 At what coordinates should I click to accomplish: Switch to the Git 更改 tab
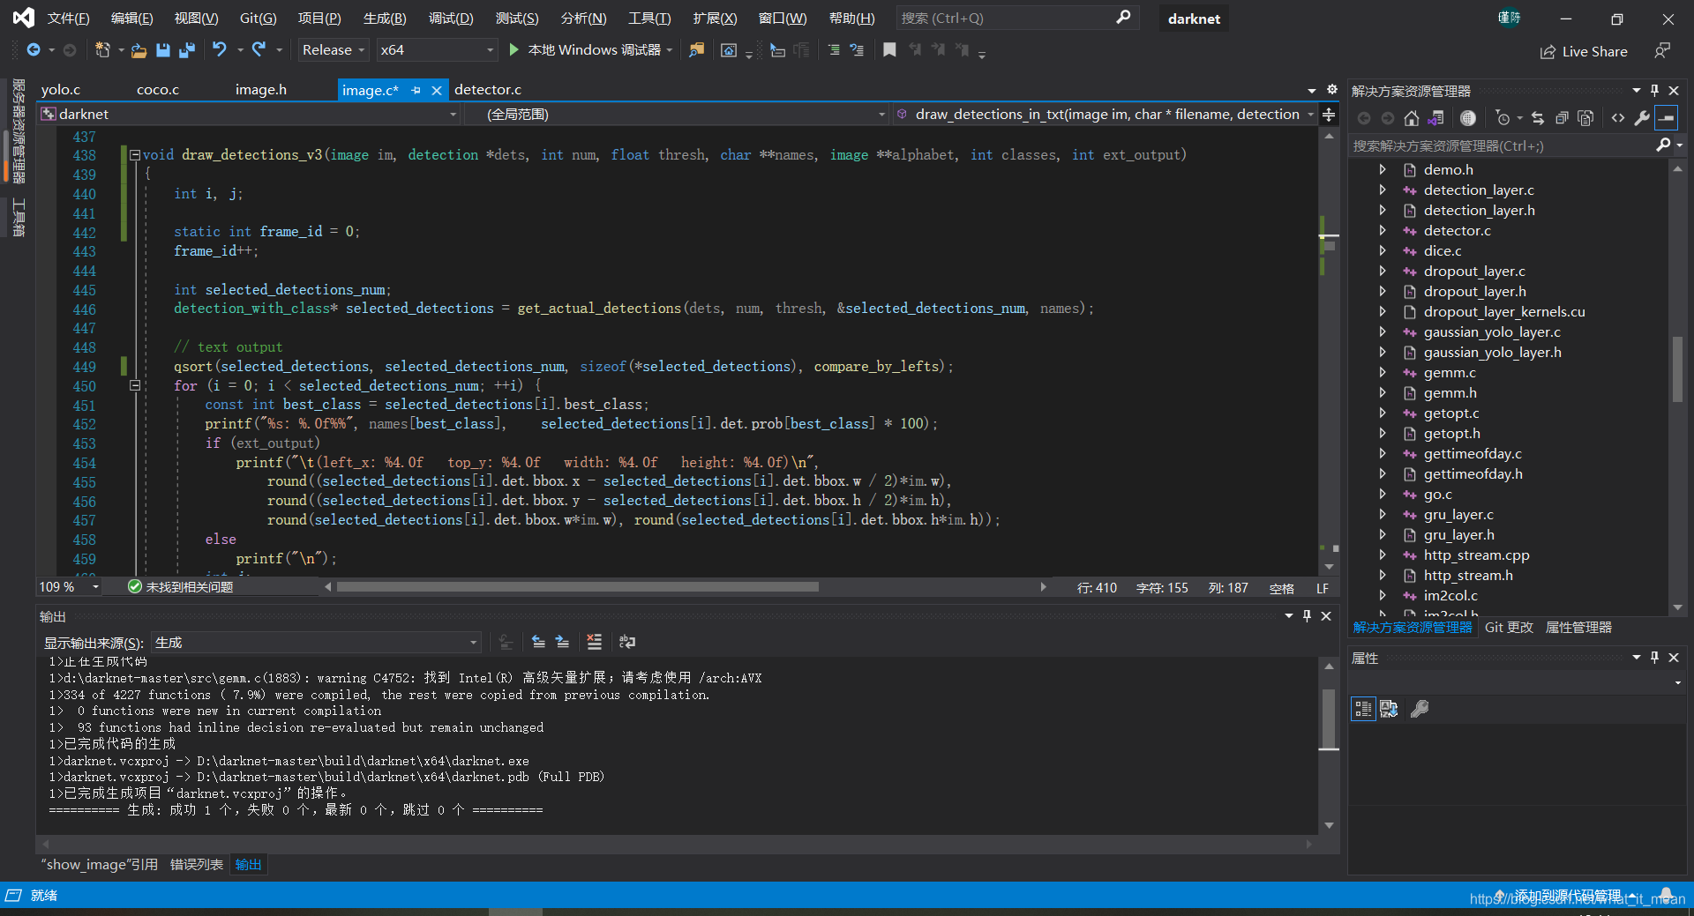click(1509, 628)
